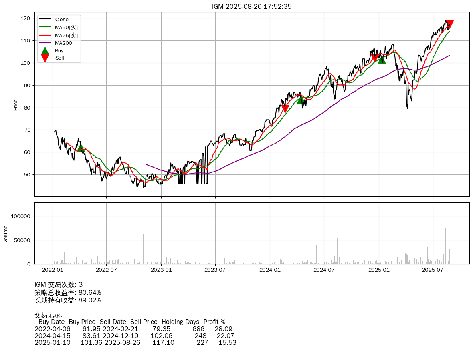
Task: Click the green Buy triangle icon in legend
Action: [45, 51]
